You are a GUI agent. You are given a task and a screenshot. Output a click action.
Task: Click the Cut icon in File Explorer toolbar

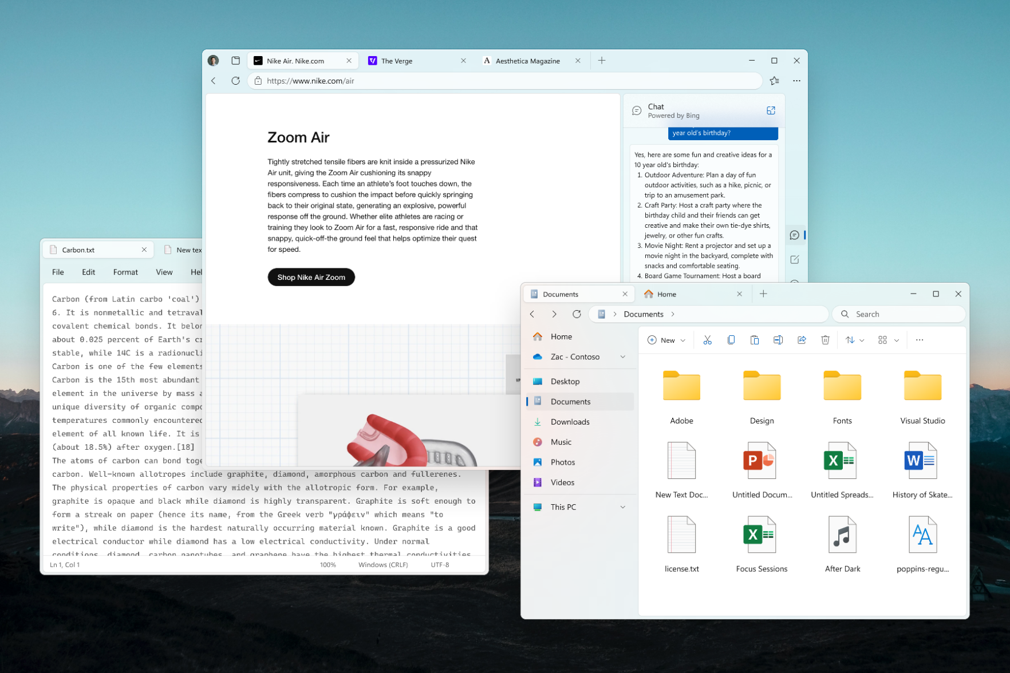707,340
